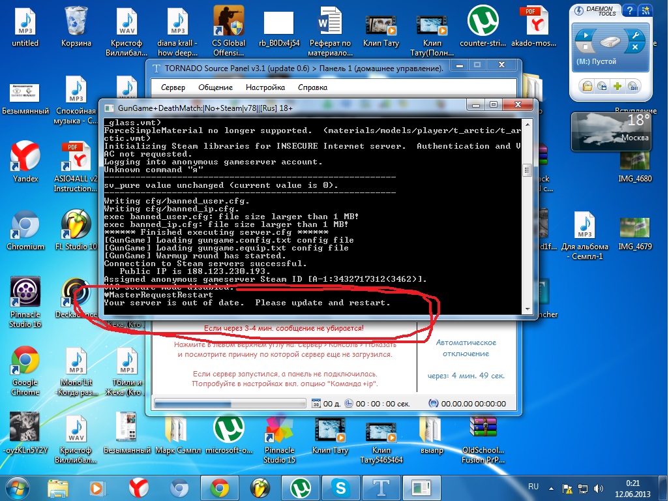Open the Daemon Tools help question-mark tab

click(x=629, y=10)
